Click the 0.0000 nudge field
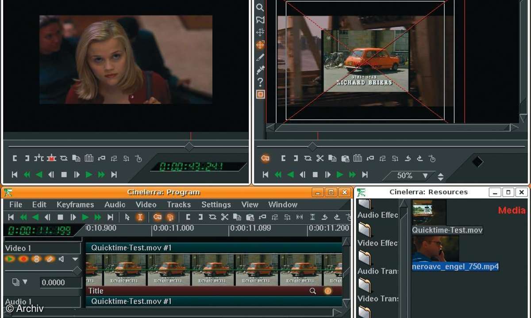Viewport: 531px width, 318px height. pyautogui.click(x=61, y=282)
